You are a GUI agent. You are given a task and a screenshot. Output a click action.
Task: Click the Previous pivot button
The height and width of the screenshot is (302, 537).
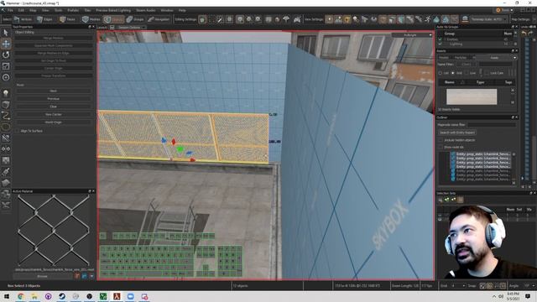[x=54, y=99]
